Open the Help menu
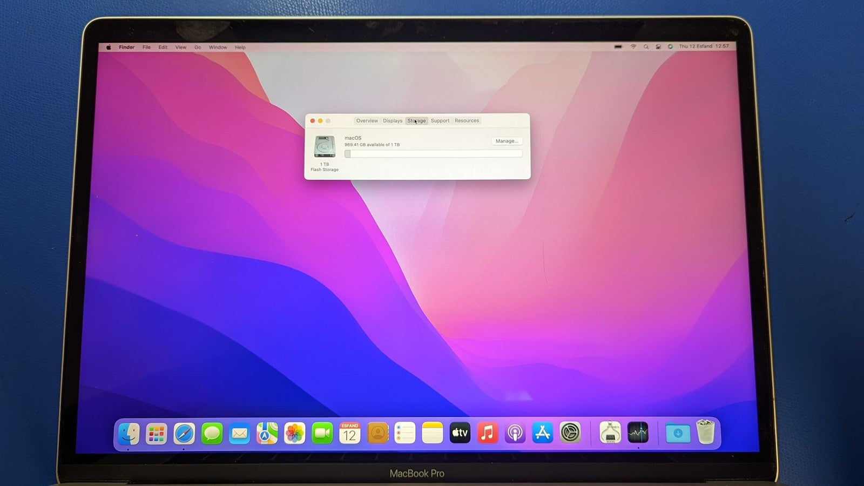The image size is (864, 486). click(x=240, y=48)
